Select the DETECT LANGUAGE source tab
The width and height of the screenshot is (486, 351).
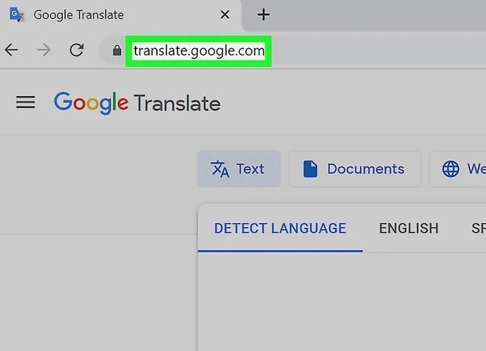point(280,228)
